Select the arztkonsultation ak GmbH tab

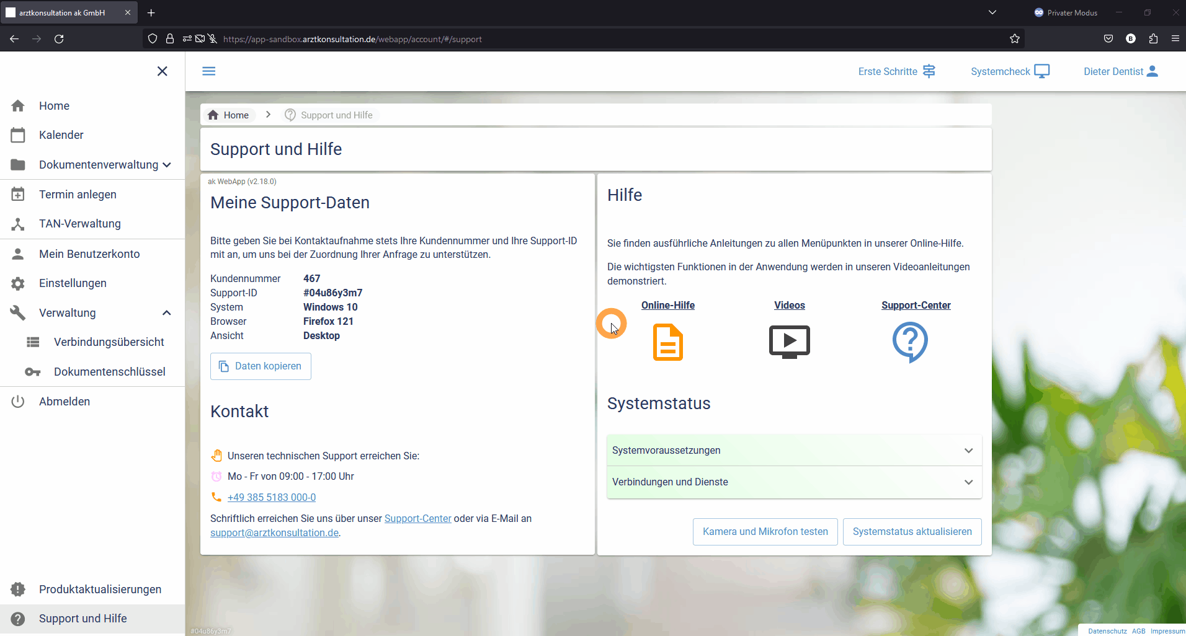coord(62,12)
